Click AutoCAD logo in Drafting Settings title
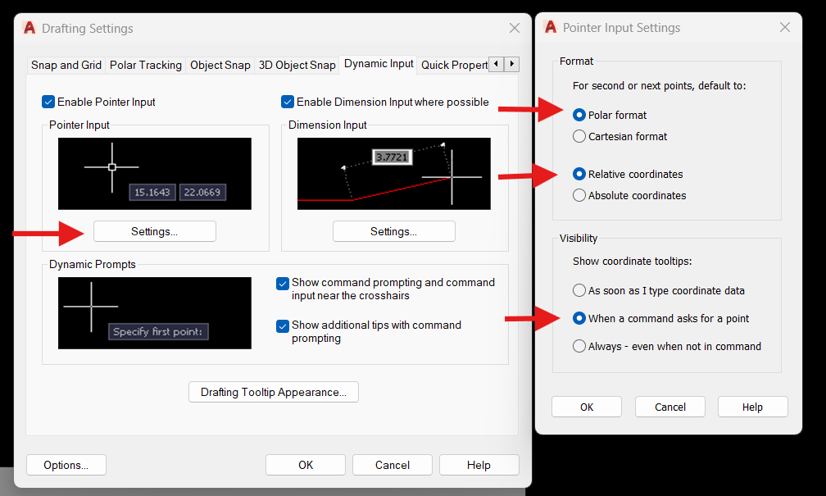This screenshot has height=496, width=826. click(x=29, y=28)
